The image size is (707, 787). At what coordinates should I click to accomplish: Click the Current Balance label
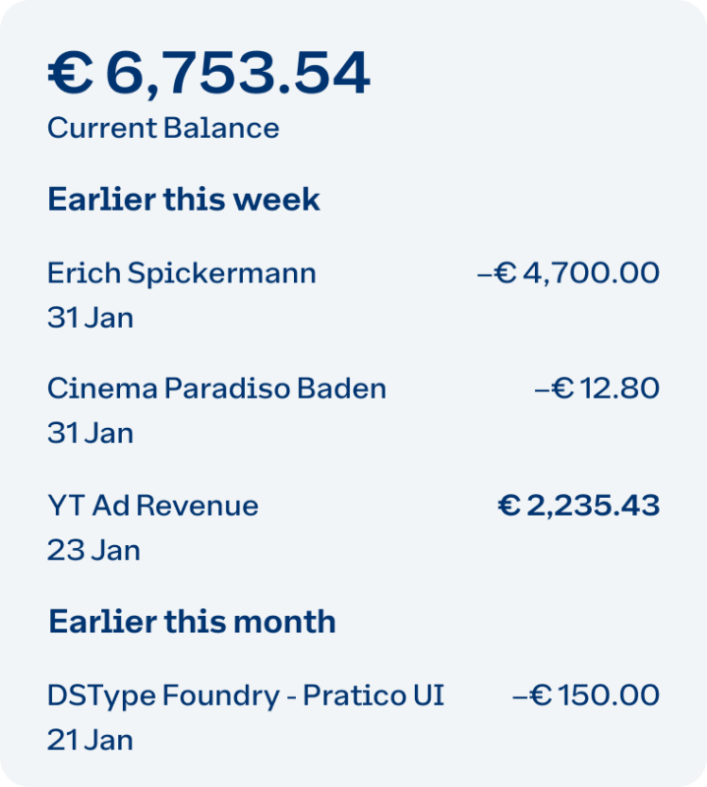[x=163, y=128]
